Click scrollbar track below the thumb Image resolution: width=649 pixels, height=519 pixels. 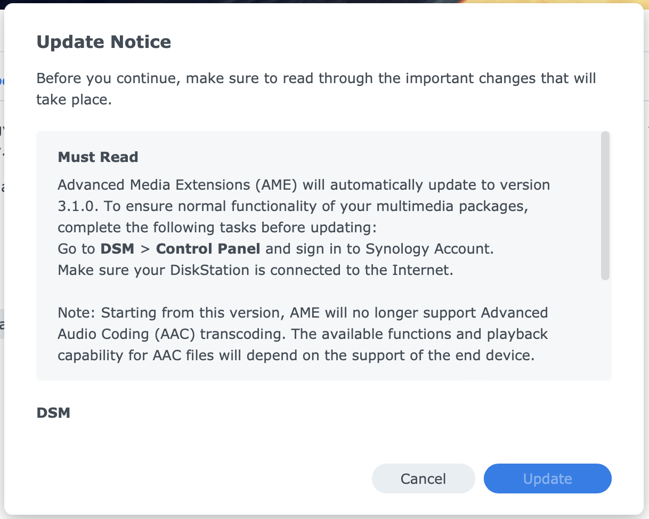pos(605,330)
